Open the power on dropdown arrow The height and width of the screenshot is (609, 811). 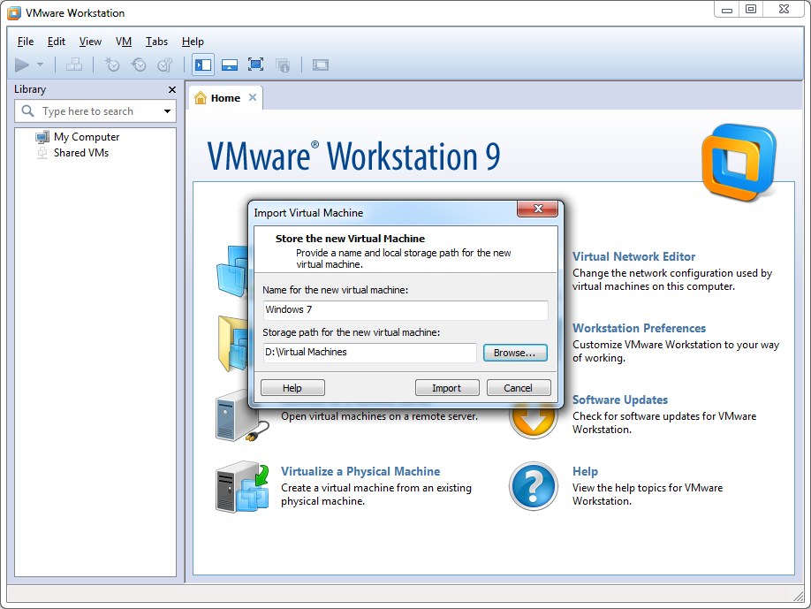(40, 65)
